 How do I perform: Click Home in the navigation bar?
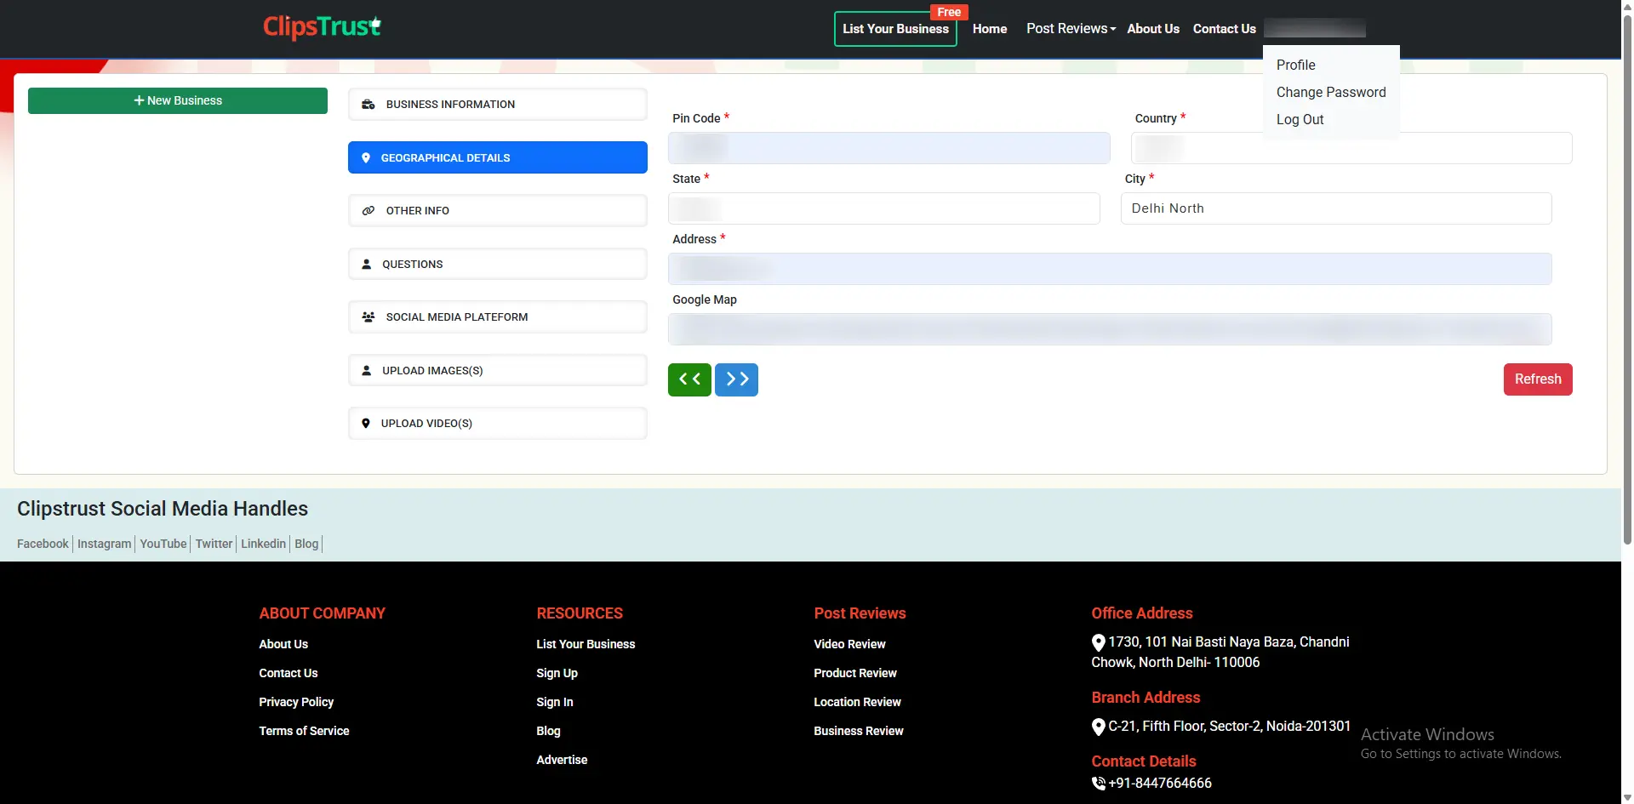click(990, 29)
